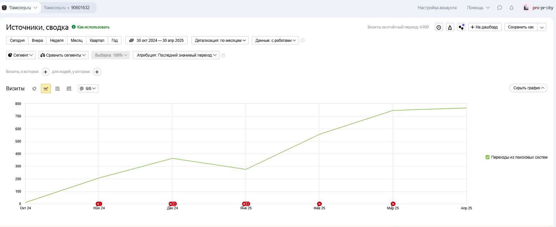Open Детализация: по месяцам dropdown
556x227 pixels.
(x=220, y=41)
